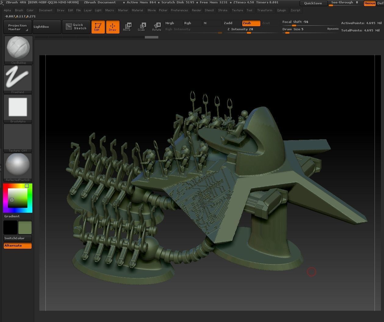Open the Alpha menu
Viewport: 384px width, 322px height.
(x=7, y=10)
